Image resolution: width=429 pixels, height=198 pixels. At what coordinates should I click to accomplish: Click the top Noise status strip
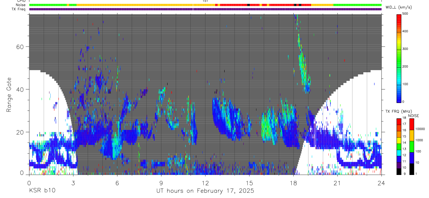205,5
